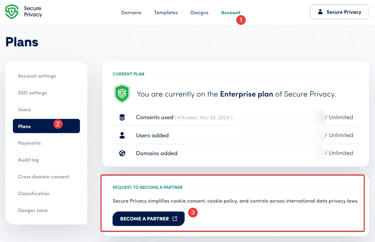View the Audit log
Viewport: 375px width, 242px height.
pyautogui.click(x=28, y=160)
